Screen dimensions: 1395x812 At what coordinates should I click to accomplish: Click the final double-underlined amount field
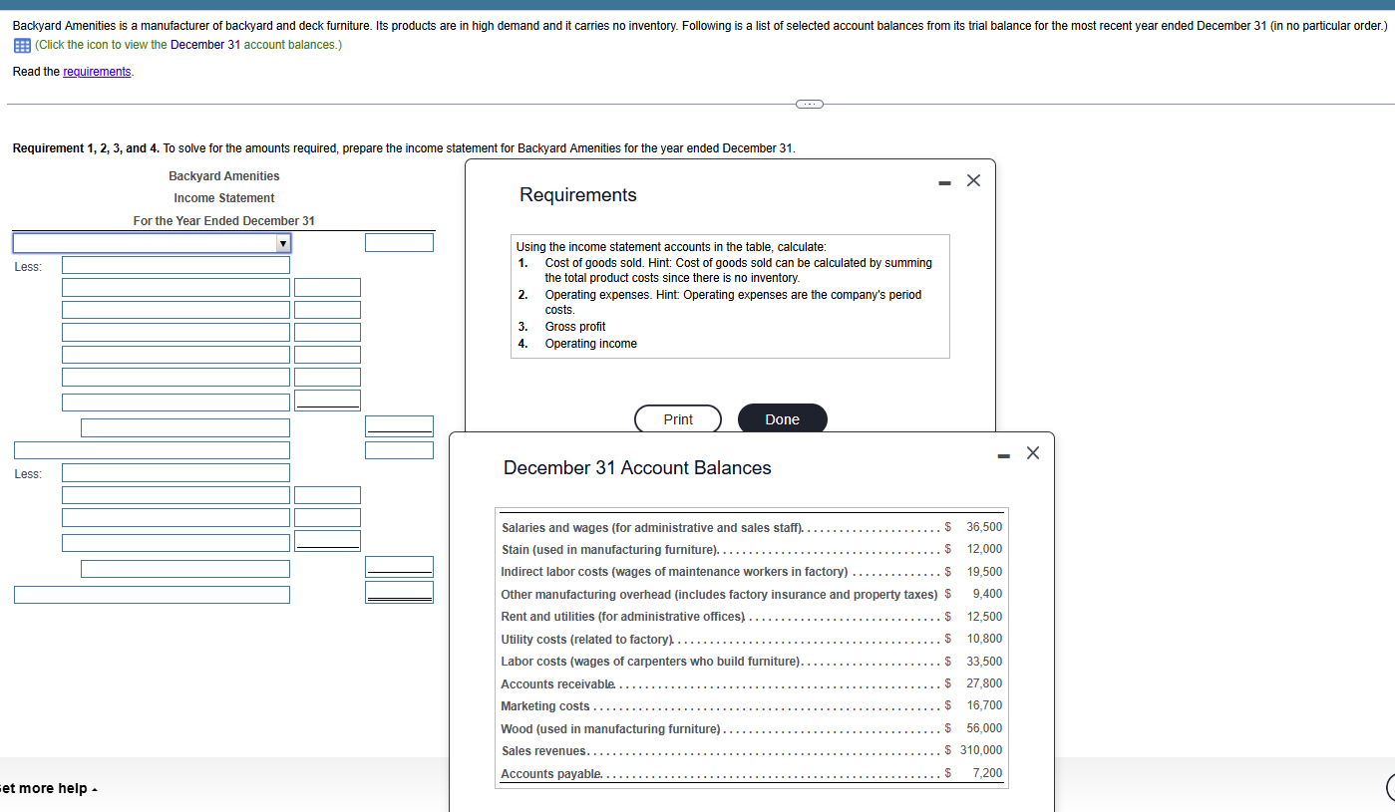pos(399,592)
